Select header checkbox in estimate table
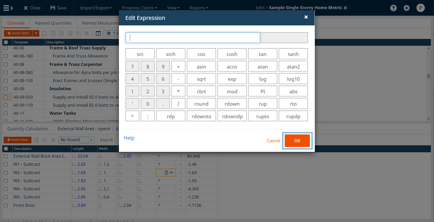 click(x=6, y=42)
